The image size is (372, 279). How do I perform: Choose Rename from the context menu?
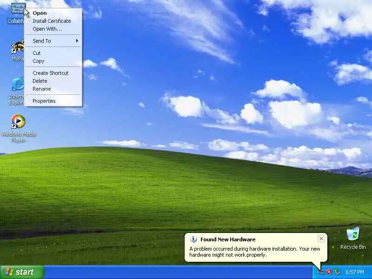click(x=53, y=89)
